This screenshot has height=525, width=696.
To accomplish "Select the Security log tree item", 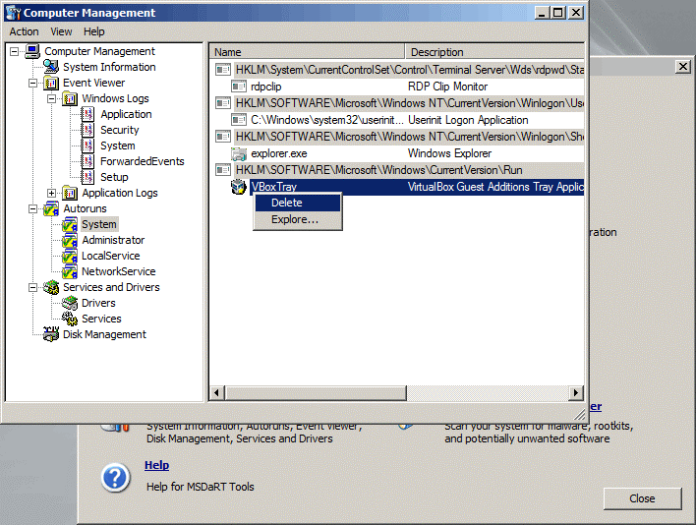I will (119, 130).
